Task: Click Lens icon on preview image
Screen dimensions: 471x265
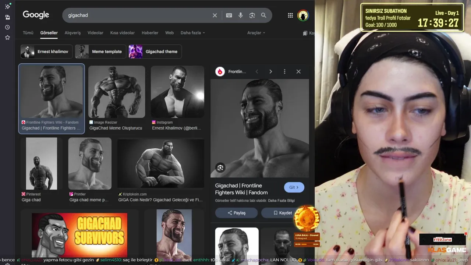Action: pyautogui.click(x=220, y=168)
